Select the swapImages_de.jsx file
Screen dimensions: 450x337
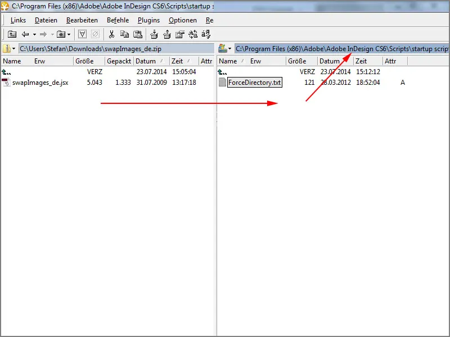(40, 83)
